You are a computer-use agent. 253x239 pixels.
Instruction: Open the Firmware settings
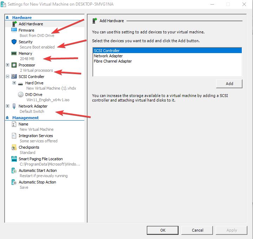tap(26, 30)
